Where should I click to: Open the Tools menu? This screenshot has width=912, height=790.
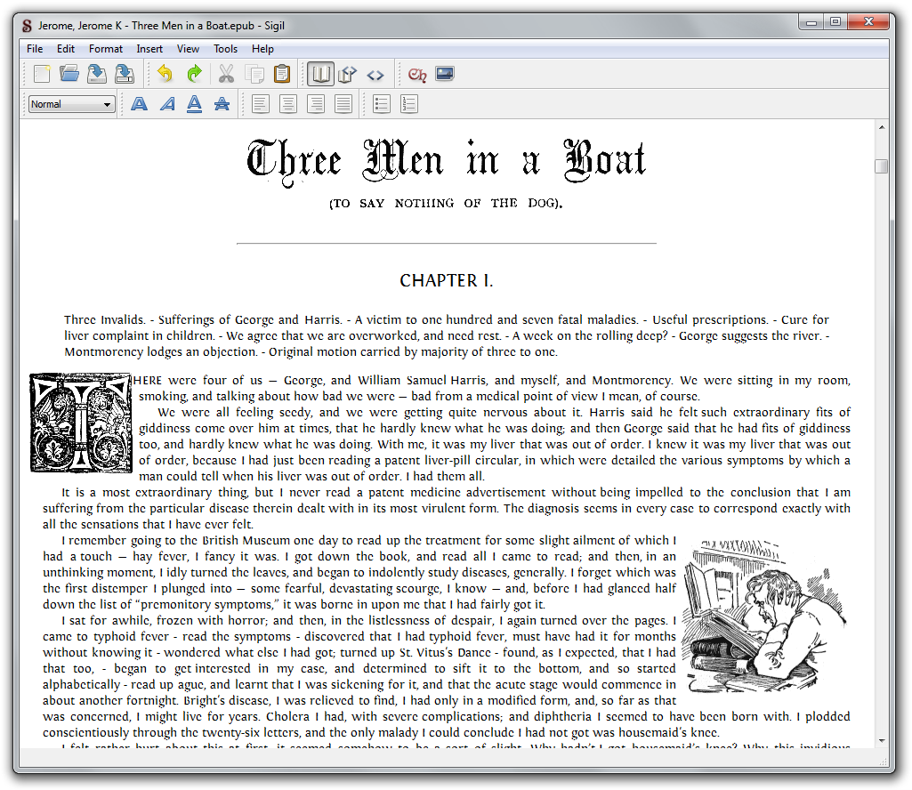(x=226, y=49)
